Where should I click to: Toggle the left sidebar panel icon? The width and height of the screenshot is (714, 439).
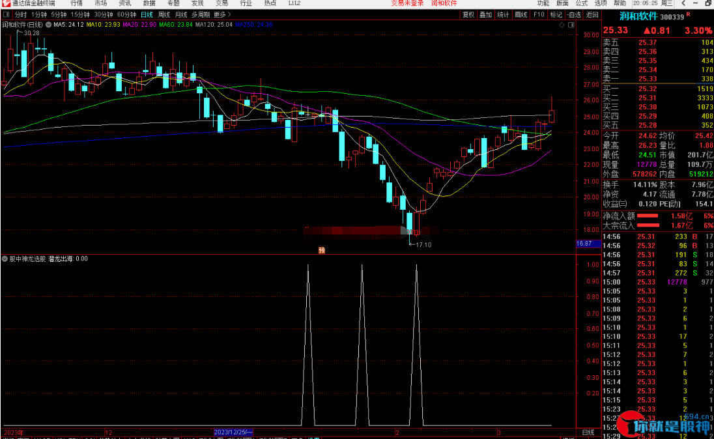(x=7, y=14)
